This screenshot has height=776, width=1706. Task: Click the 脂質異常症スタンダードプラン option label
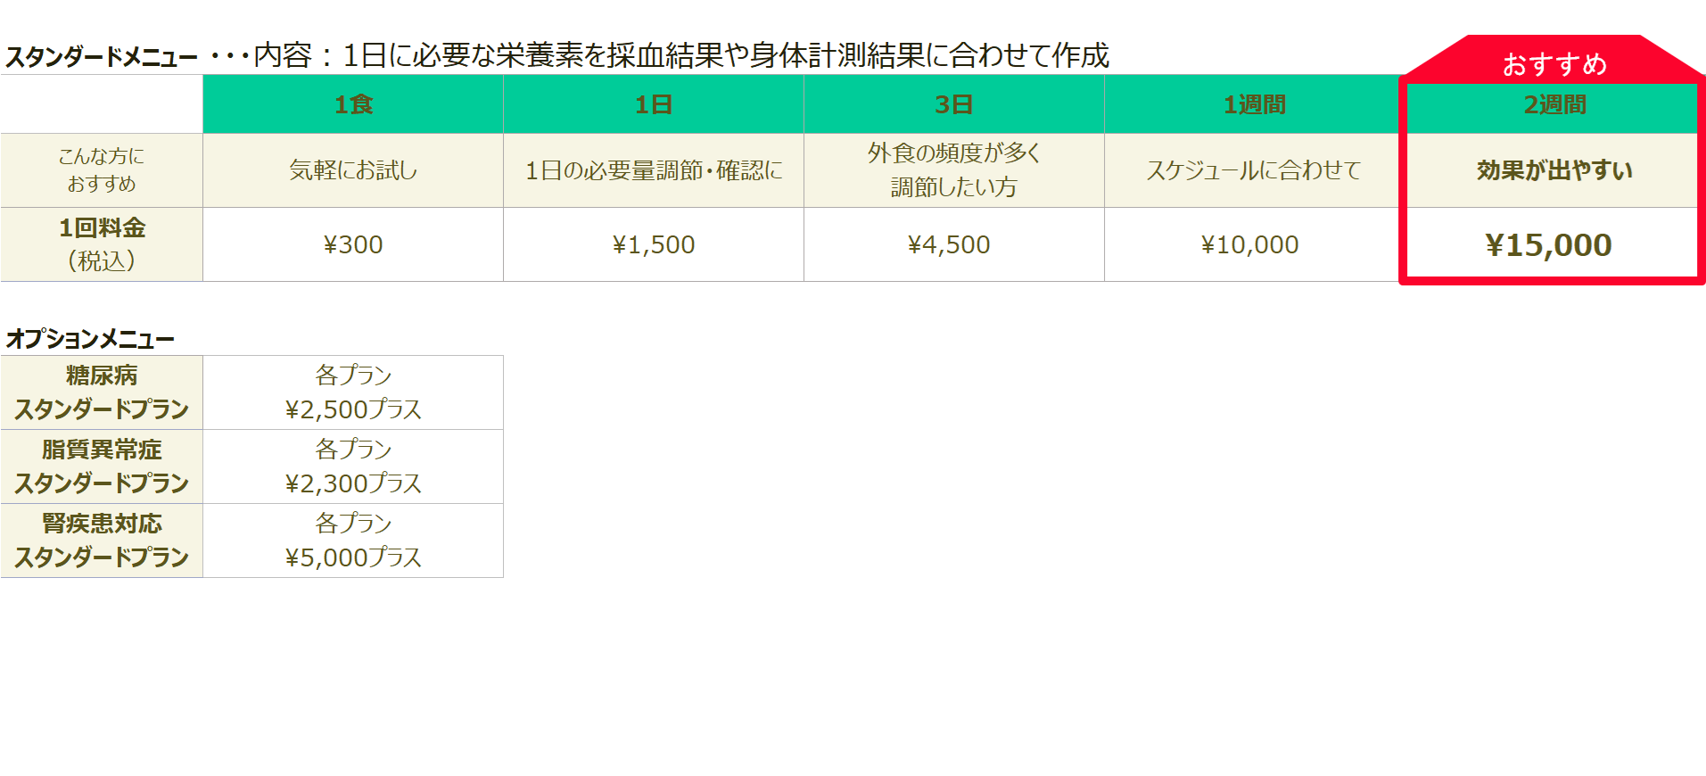(102, 466)
